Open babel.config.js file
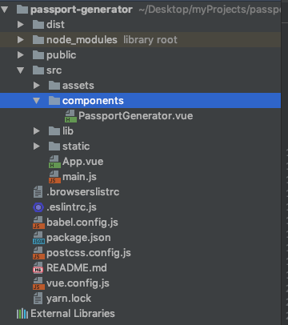288x325 pixels. point(82,223)
